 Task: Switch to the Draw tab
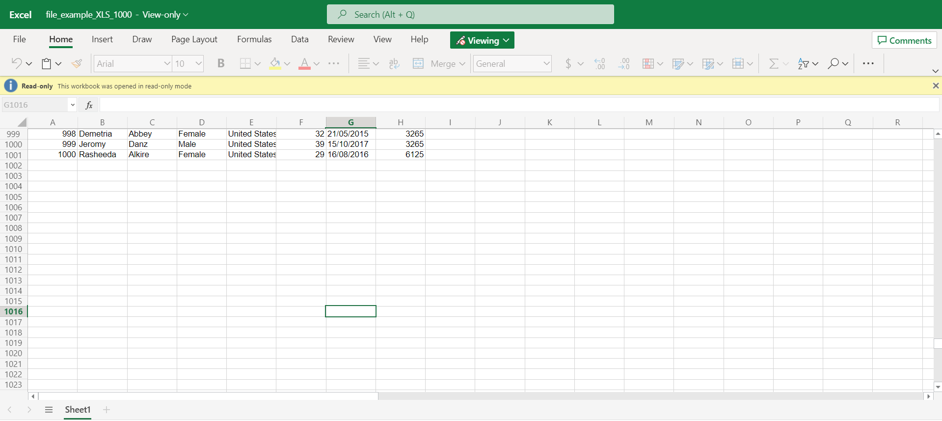pos(142,39)
